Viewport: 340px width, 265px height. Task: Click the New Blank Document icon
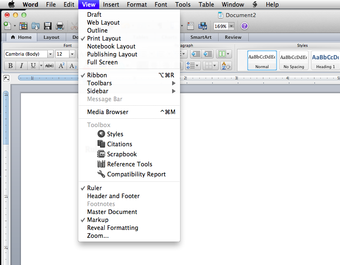point(8,26)
